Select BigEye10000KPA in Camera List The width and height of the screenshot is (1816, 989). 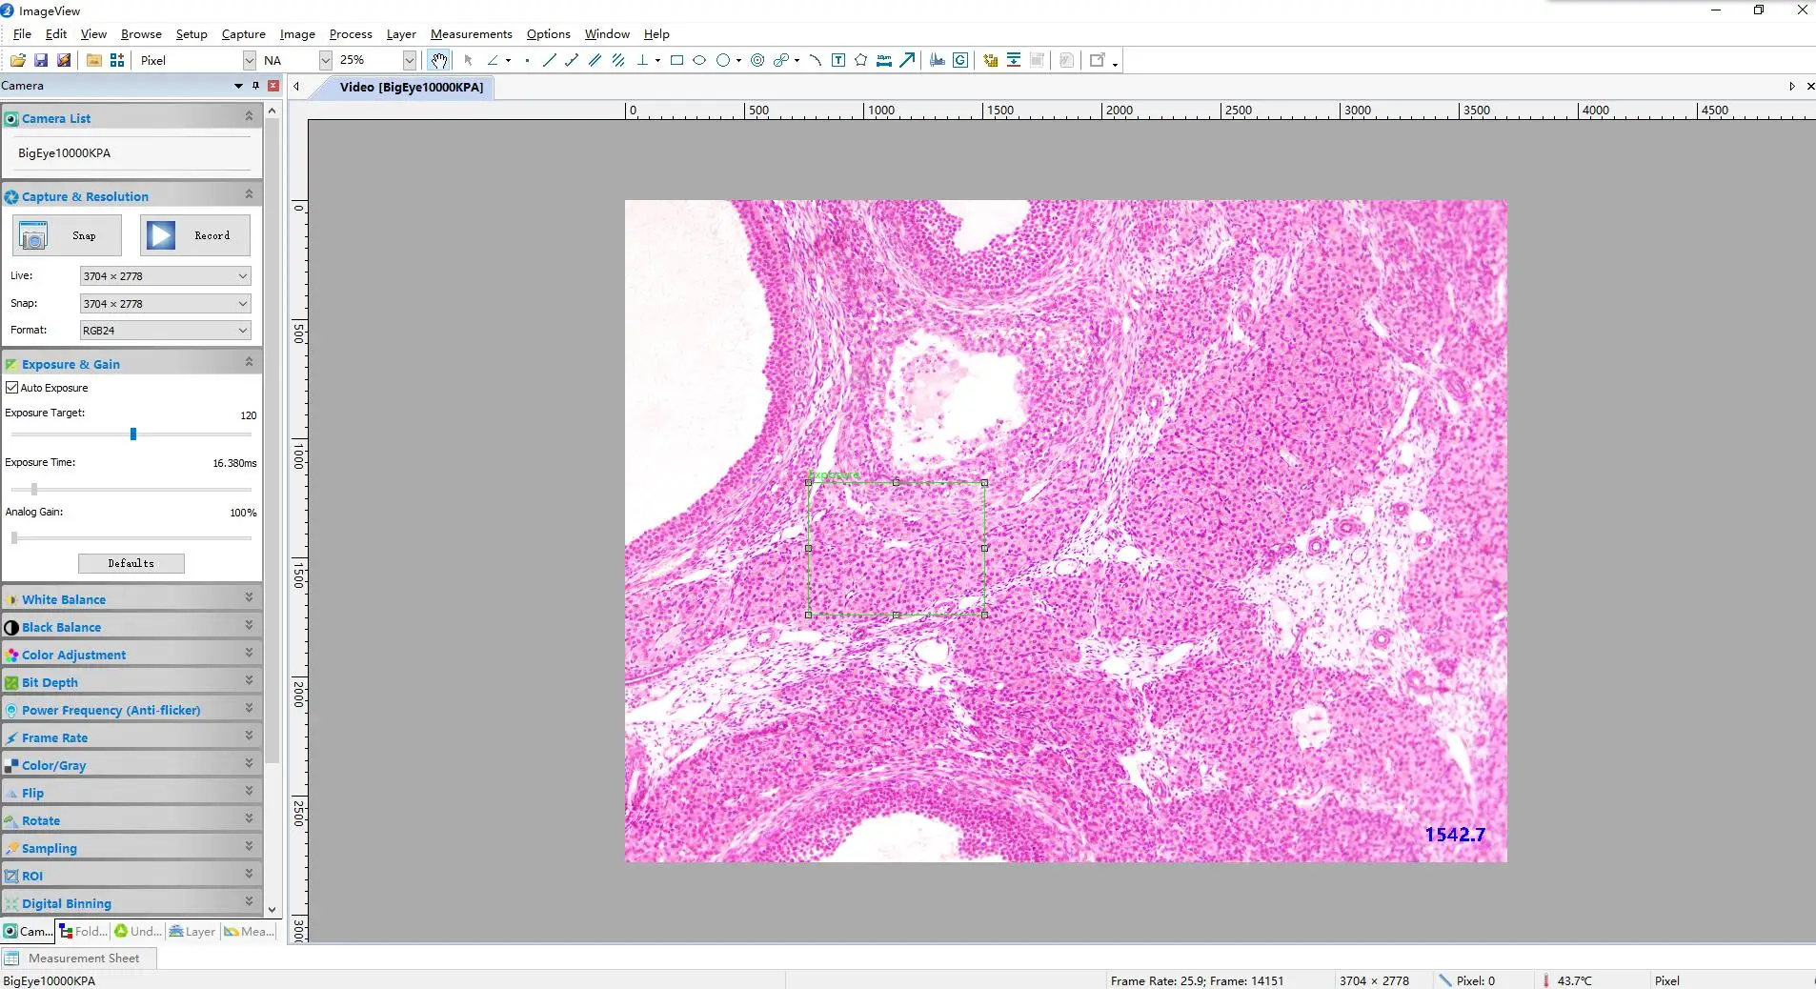(65, 153)
